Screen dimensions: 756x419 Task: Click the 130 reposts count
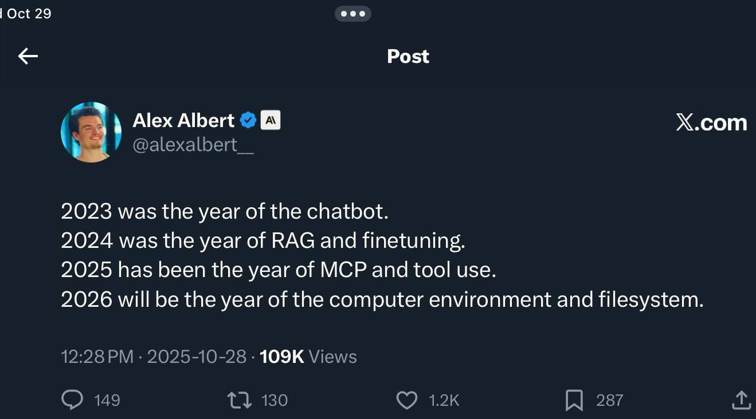tap(275, 400)
